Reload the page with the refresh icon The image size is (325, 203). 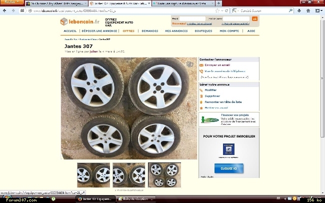pyautogui.click(x=226, y=10)
